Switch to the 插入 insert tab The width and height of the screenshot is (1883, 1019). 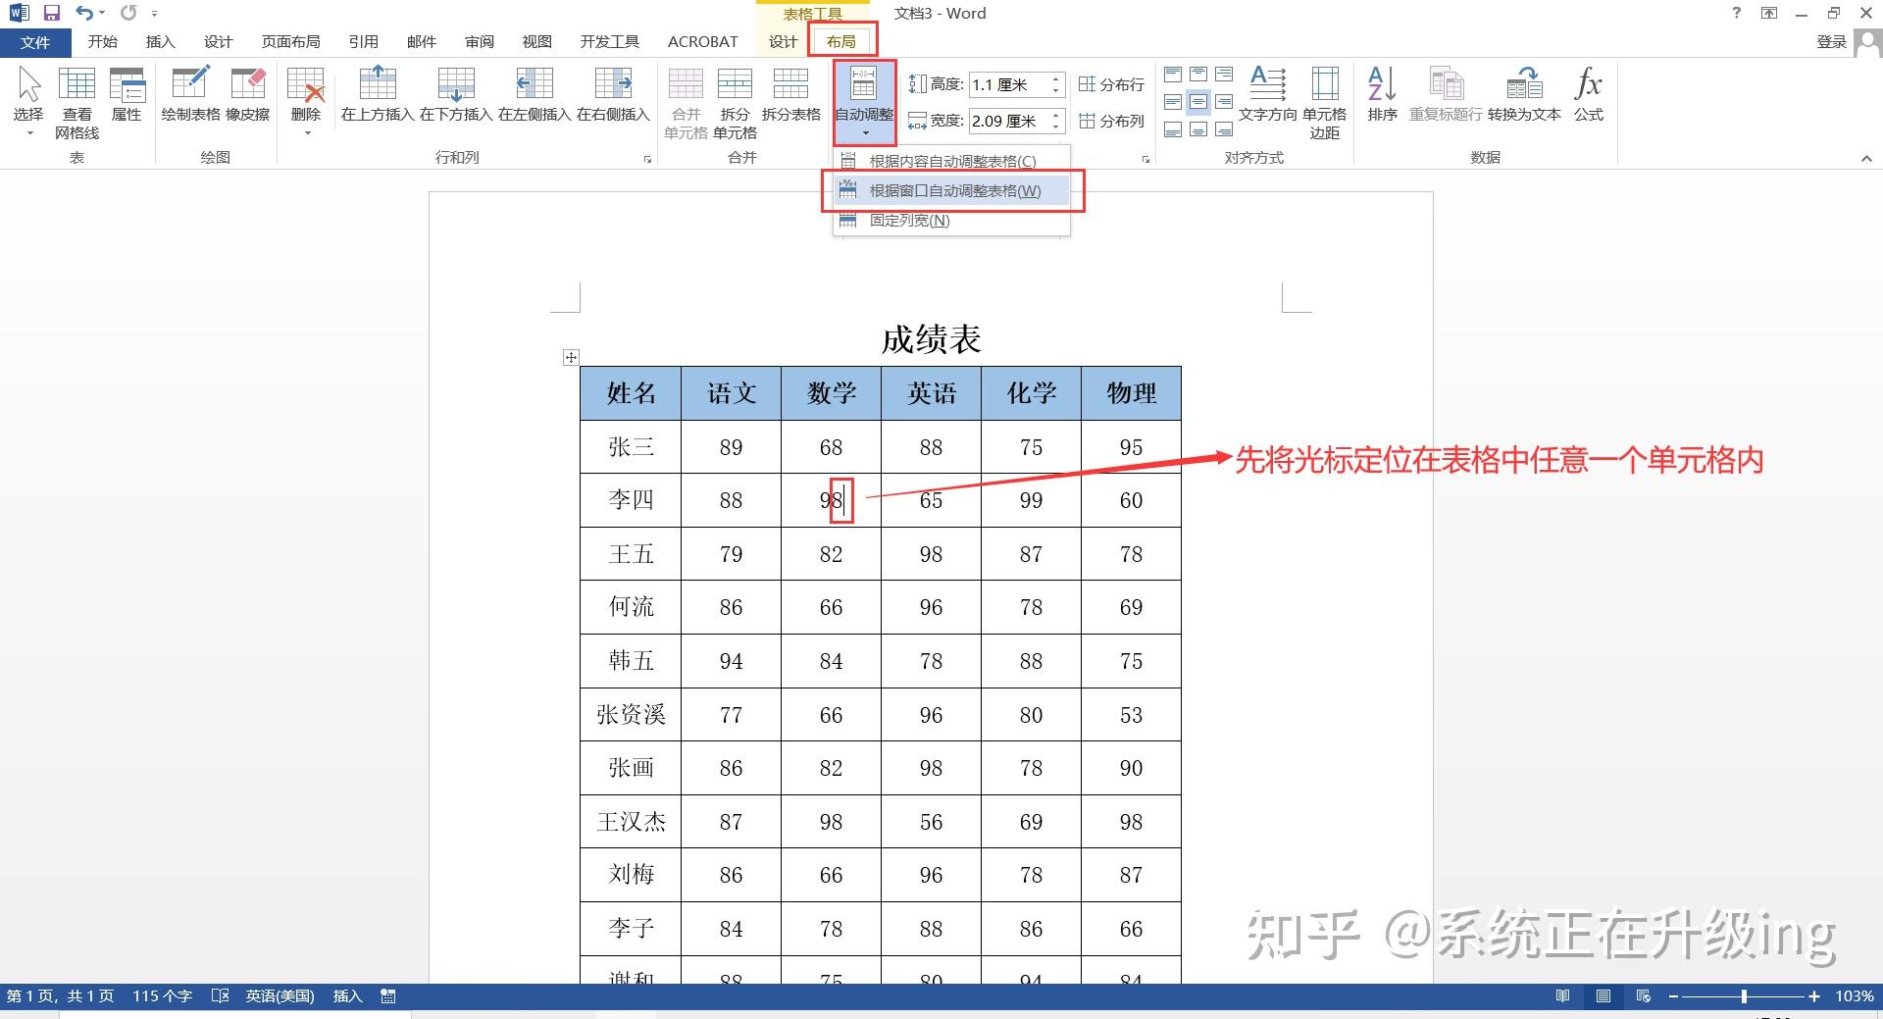coord(160,42)
